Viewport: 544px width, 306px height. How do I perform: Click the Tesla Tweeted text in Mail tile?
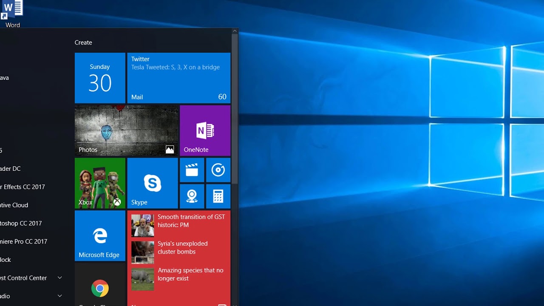click(x=176, y=67)
